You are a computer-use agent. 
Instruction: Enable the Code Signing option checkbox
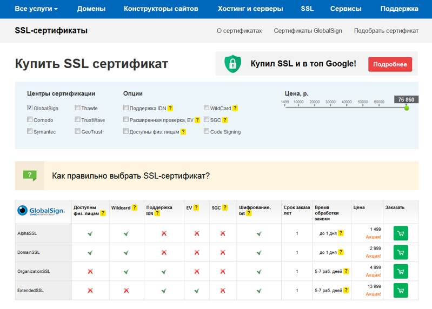[207, 131]
